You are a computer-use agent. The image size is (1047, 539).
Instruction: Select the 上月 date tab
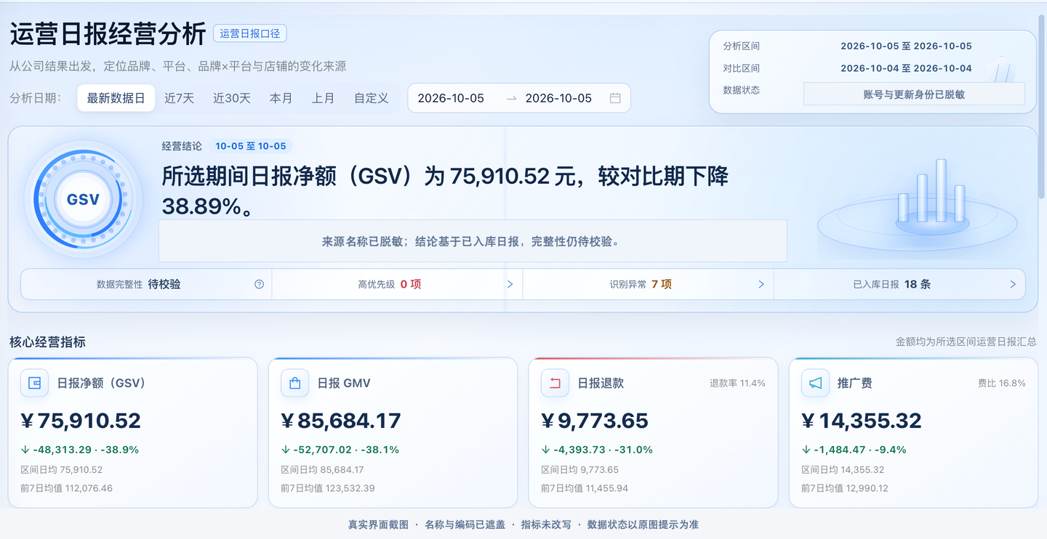tap(323, 98)
